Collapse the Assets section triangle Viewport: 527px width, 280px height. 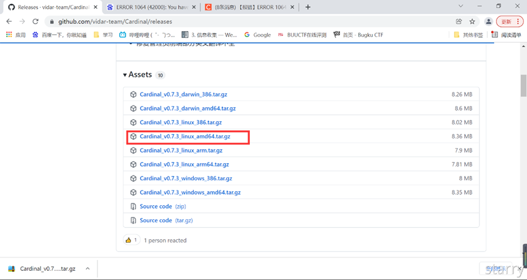click(125, 74)
